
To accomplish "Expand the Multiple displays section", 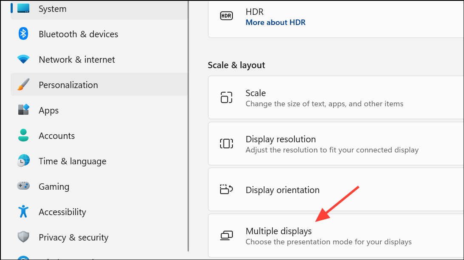I will coord(336,236).
